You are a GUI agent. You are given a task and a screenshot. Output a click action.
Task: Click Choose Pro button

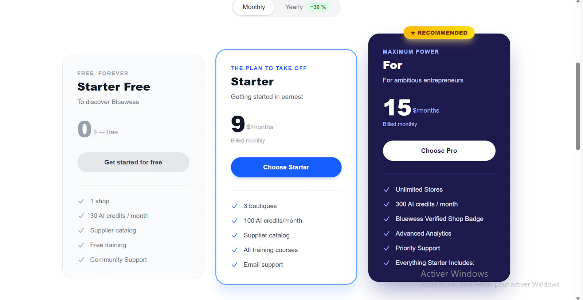pyautogui.click(x=439, y=151)
